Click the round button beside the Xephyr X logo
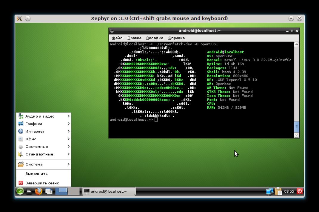319x212 pixels. point(28,19)
